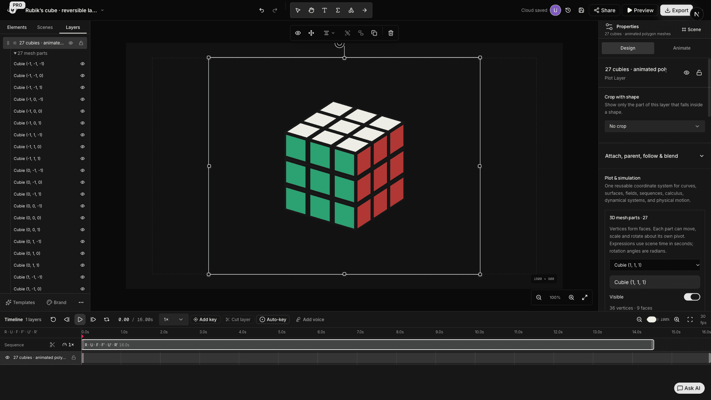Screen dimensions: 711x400
Task: Toggle loop playback in timeline
Action: pos(107,320)
